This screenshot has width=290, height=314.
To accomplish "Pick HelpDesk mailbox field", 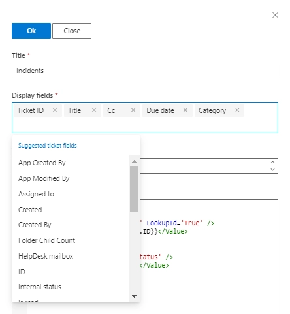I will pos(71,256).
